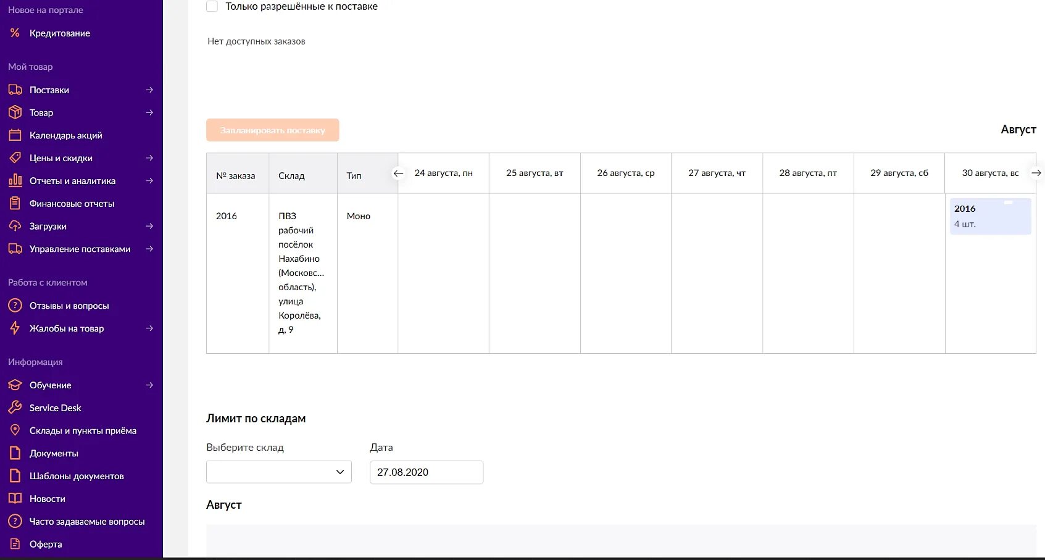Click the question icon for Отзывы и вопросы

[15, 306]
